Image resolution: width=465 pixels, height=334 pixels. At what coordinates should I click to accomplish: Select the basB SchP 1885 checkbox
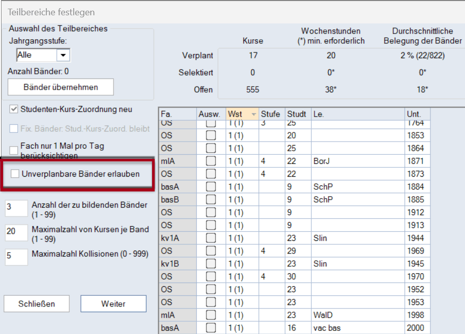(x=211, y=200)
